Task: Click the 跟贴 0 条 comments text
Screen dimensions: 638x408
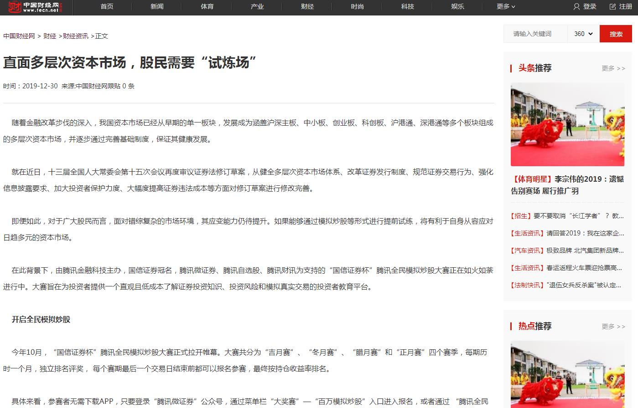Action: point(121,86)
